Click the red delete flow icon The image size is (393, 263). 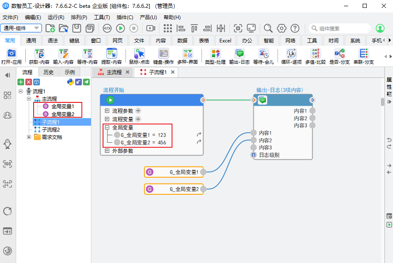(28, 82)
